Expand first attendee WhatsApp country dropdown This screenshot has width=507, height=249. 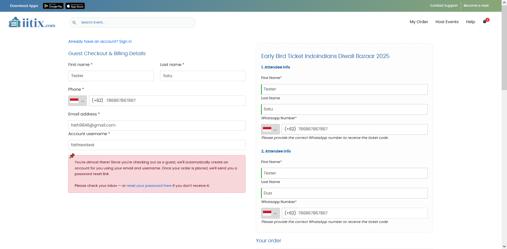pos(270,129)
